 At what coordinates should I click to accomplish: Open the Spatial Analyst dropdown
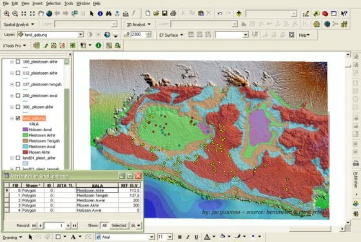[x=19, y=24]
